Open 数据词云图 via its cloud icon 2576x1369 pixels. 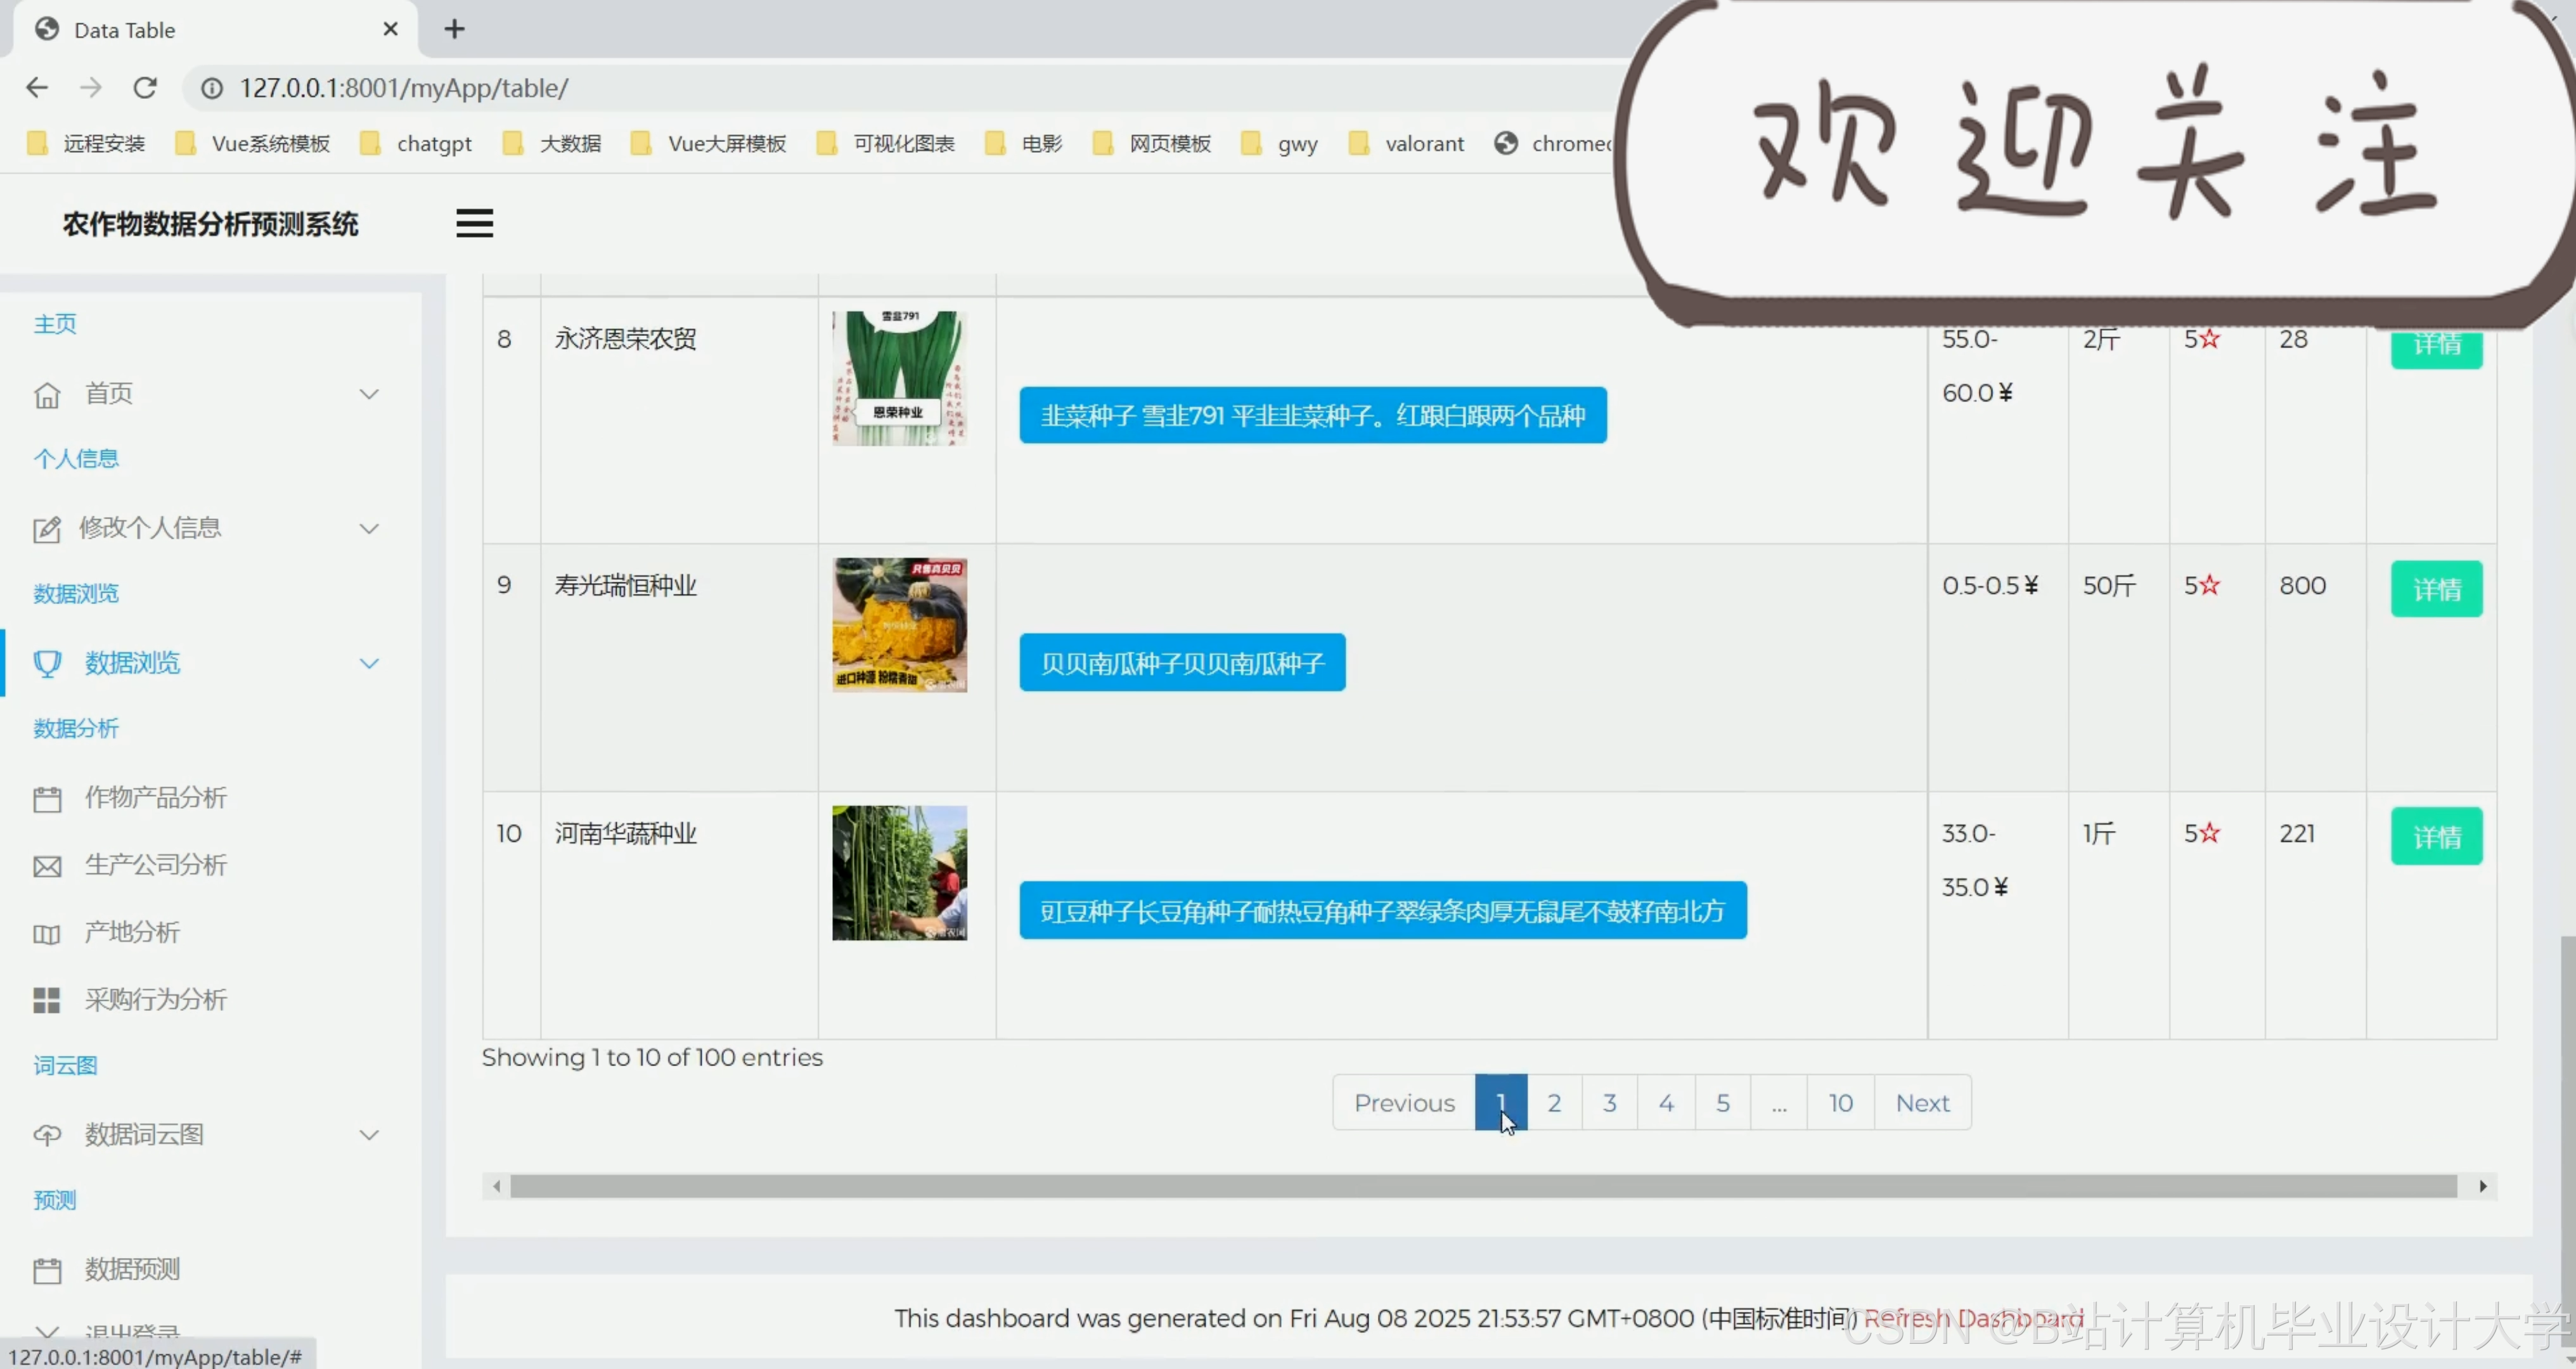(x=47, y=1134)
